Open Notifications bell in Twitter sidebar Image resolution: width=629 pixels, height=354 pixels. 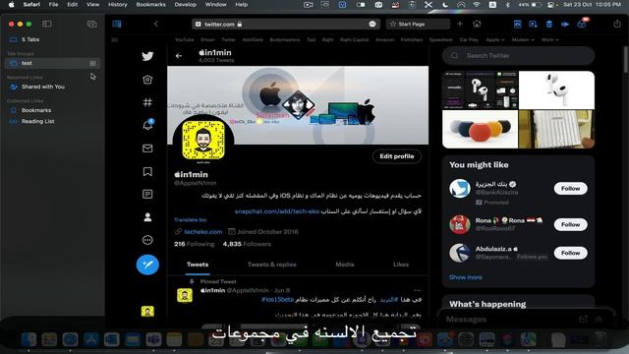pyautogui.click(x=147, y=125)
